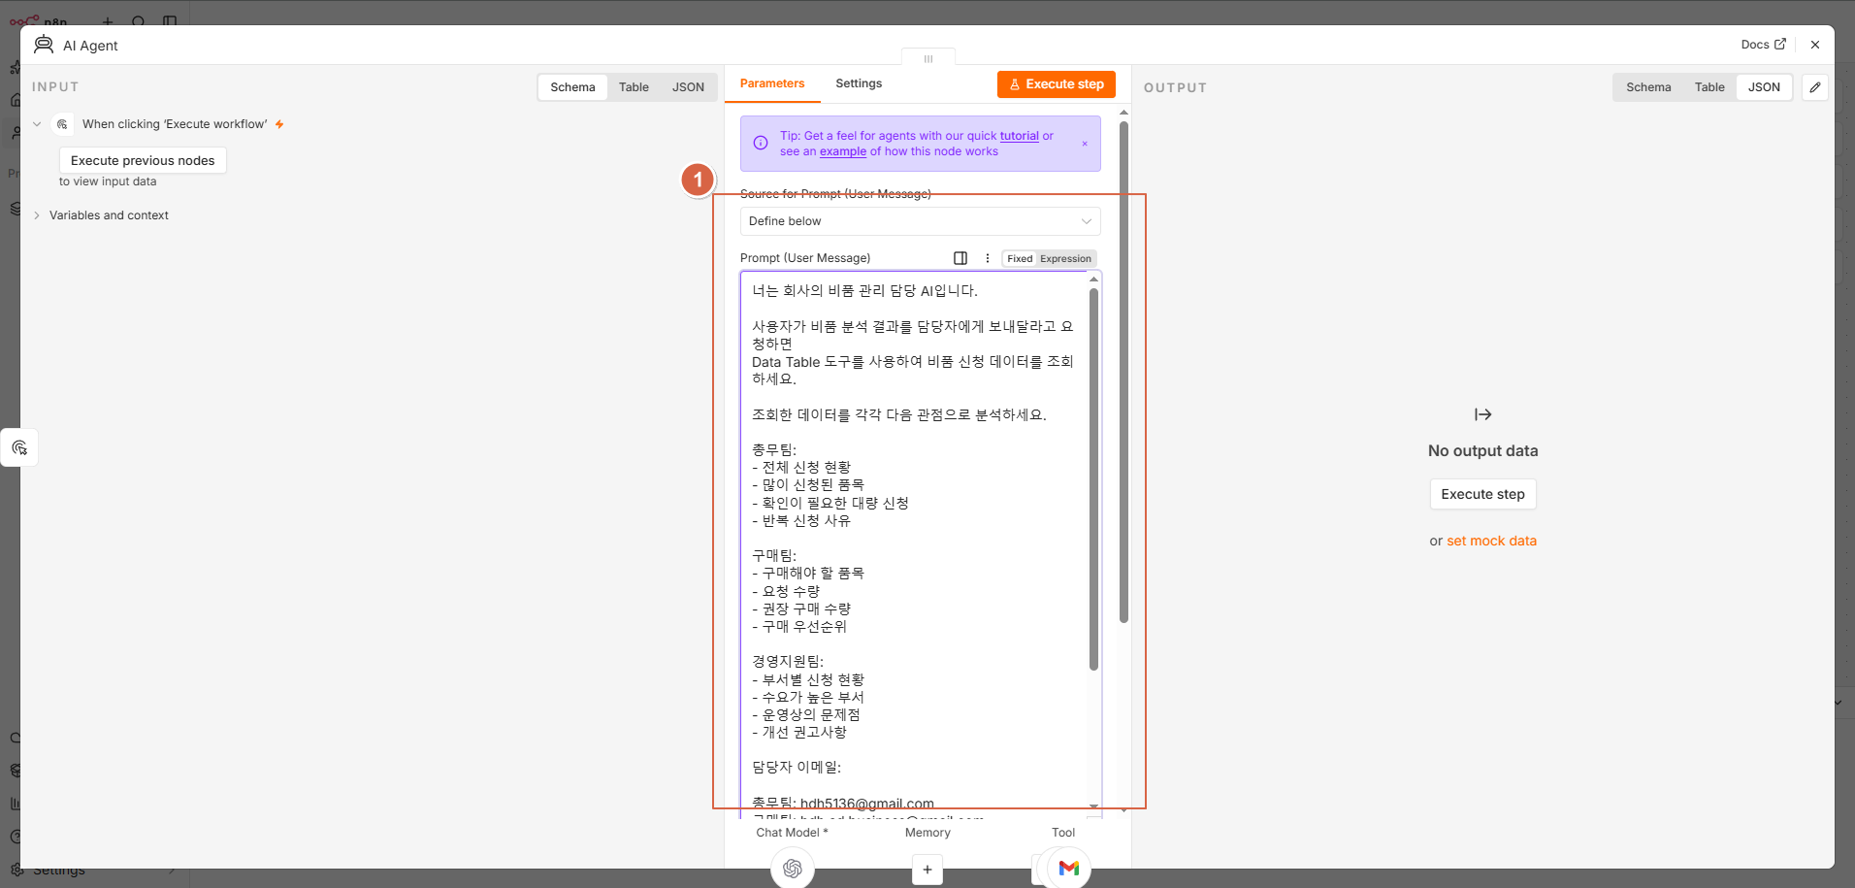1855x888 pixels.
Task: Click the orange lightning bolt icon
Action: [279, 124]
